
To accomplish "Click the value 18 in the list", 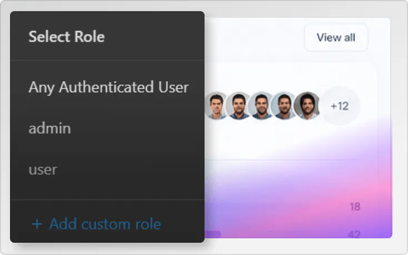I will [x=355, y=207].
